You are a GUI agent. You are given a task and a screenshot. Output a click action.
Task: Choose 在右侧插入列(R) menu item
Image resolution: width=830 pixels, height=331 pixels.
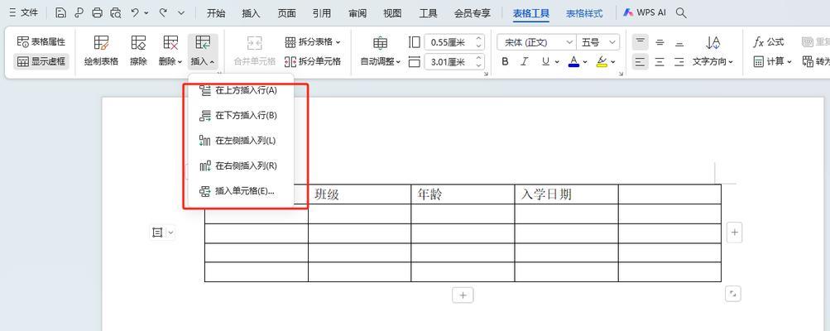[x=241, y=165]
